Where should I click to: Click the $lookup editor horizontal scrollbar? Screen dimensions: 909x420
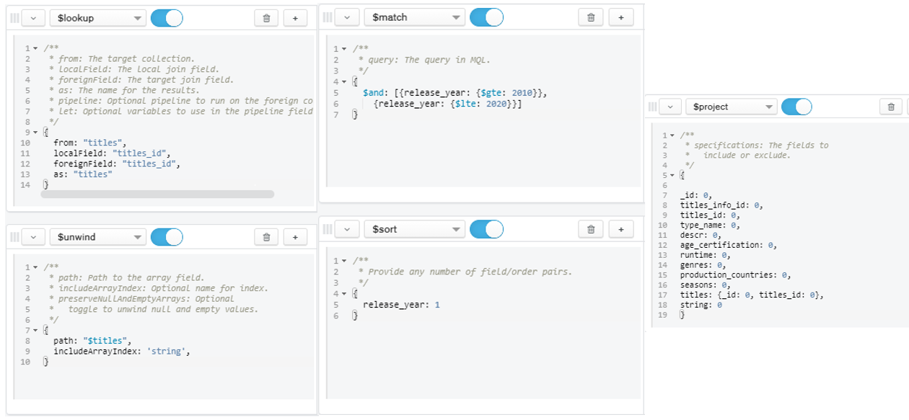[157, 194]
